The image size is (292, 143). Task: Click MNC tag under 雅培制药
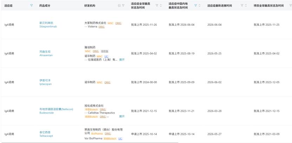(x=88, y=51)
